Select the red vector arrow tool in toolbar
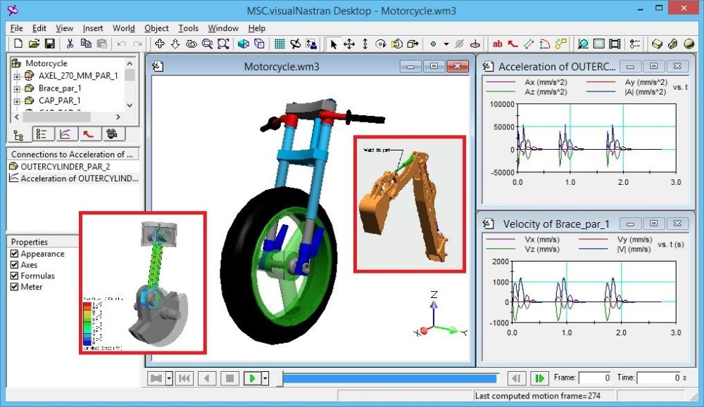The width and height of the screenshot is (704, 407). click(513, 44)
